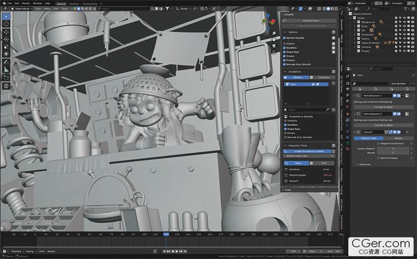417x259 pixels.
Task: Expand the Tools panel section
Action: 288,190
